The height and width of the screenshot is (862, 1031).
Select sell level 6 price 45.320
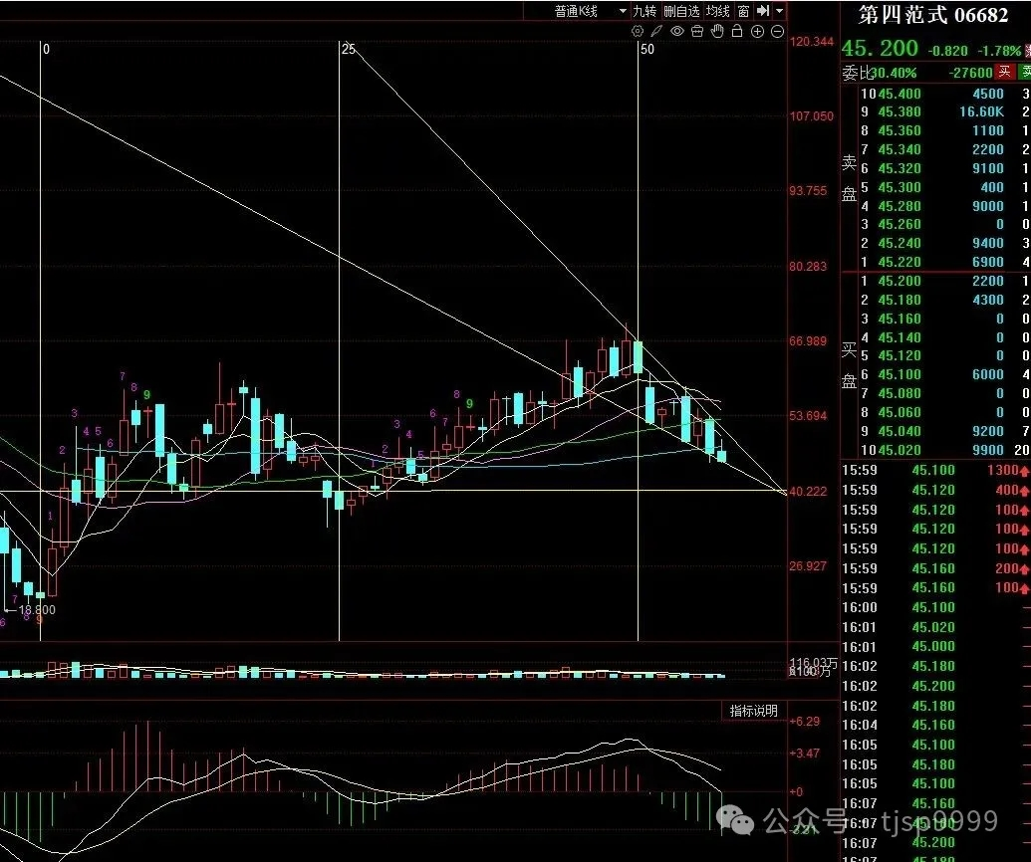click(x=899, y=168)
